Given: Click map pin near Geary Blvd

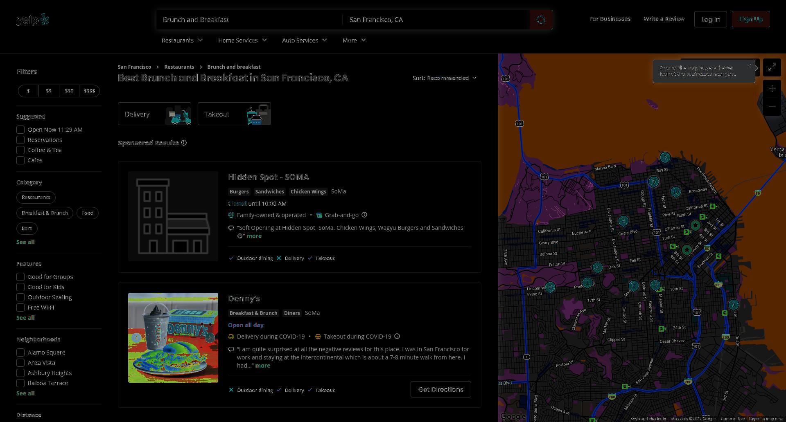Looking at the screenshot, I should 623,221.
